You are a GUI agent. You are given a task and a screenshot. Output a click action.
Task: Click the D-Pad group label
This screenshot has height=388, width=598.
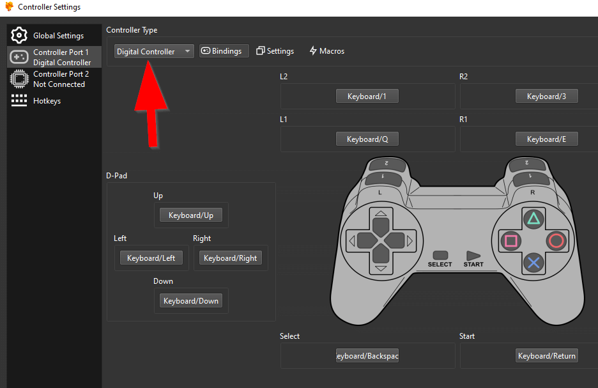(117, 176)
